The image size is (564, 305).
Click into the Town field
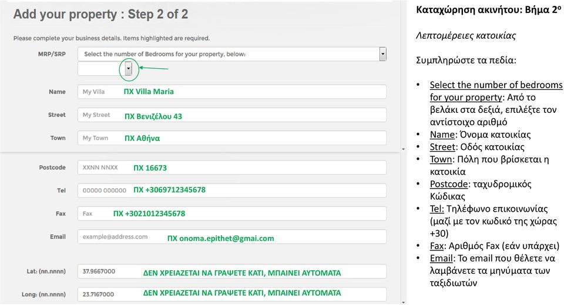tap(232, 138)
